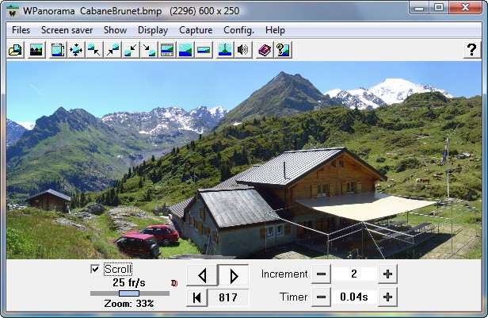Image resolution: width=488 pixels, height=318 pixels.
Task: Uncheck the Scroll checkbox
Action: click(x=95, y=269)
